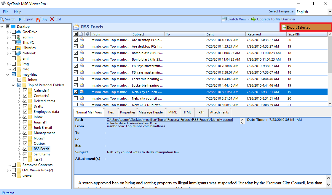
Task: Click the Search magnifier icon
Action: point(2,19)
